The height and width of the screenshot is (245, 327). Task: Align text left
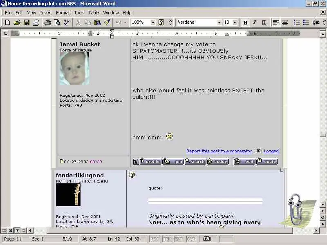pos(275,22)
